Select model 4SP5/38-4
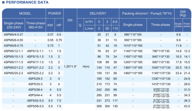This screenshot has width=192, height=111. pos(35,90)
